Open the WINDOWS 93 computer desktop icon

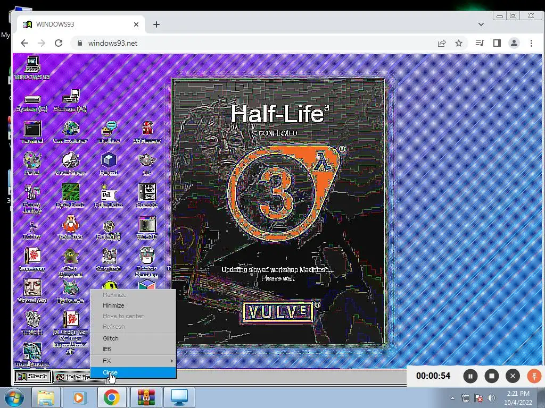(x=32, y=67)
